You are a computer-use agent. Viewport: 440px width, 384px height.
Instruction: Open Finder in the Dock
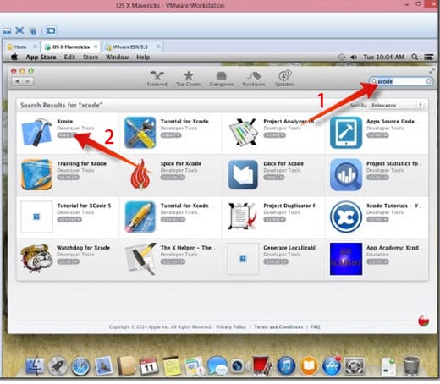pyautogui.click(x=35, y=366)
